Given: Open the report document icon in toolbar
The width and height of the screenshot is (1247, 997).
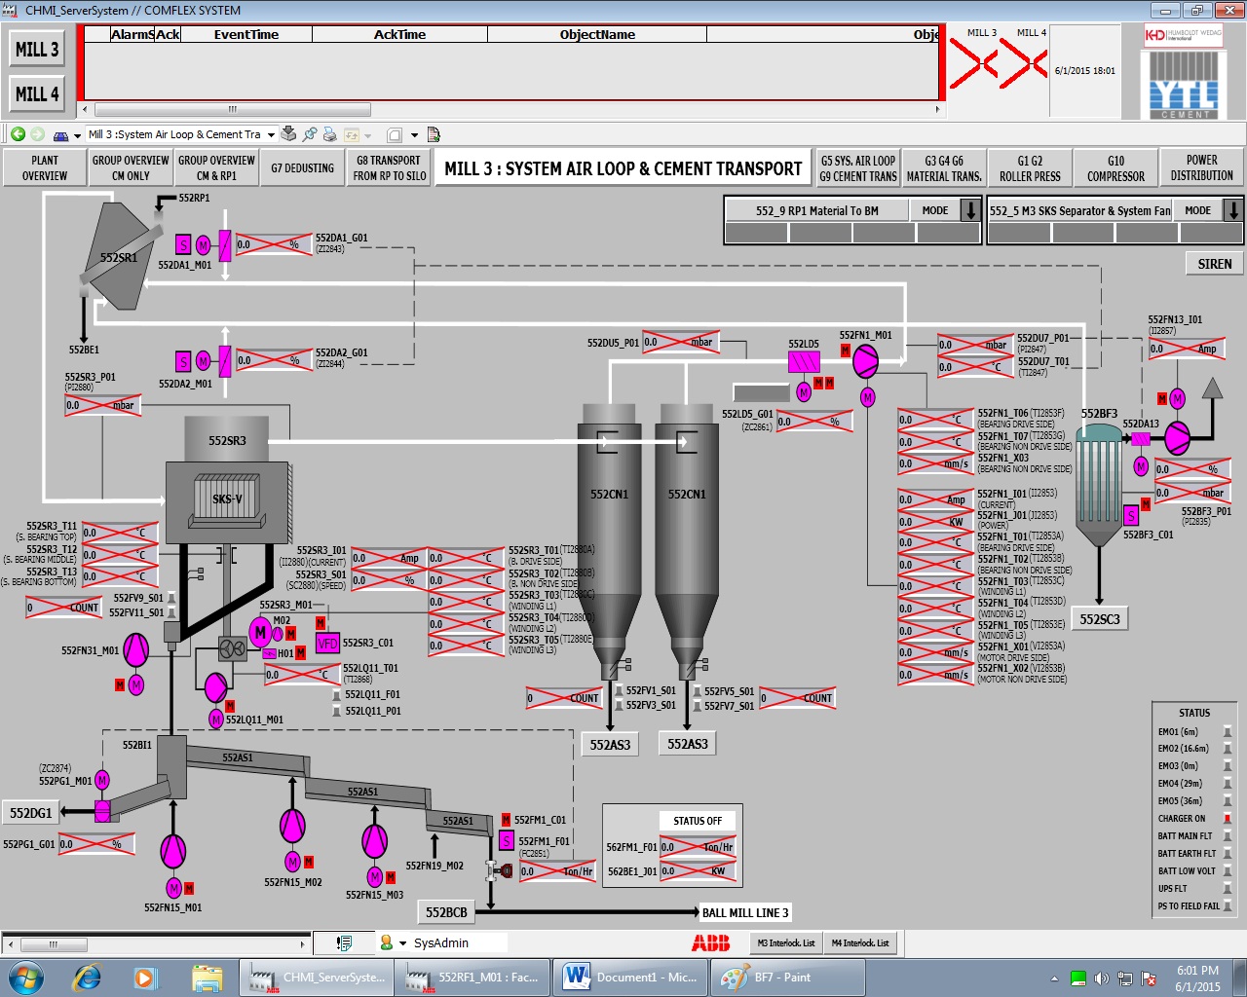Looking at the screenshot, I should [434, 134].
